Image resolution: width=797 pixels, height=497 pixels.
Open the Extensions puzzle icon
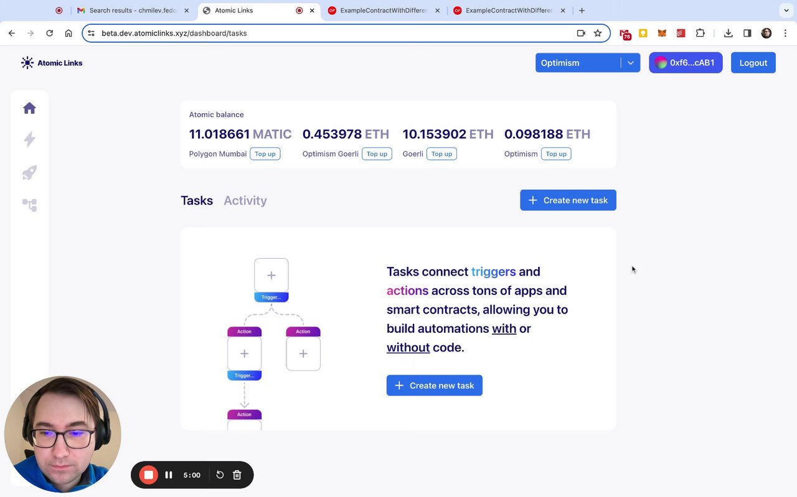pos(700,33)
